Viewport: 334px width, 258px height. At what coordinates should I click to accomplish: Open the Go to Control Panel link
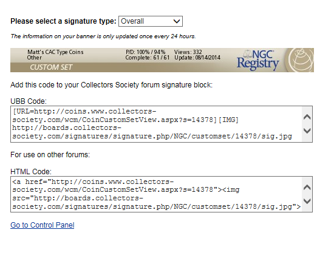click(42, 225)
